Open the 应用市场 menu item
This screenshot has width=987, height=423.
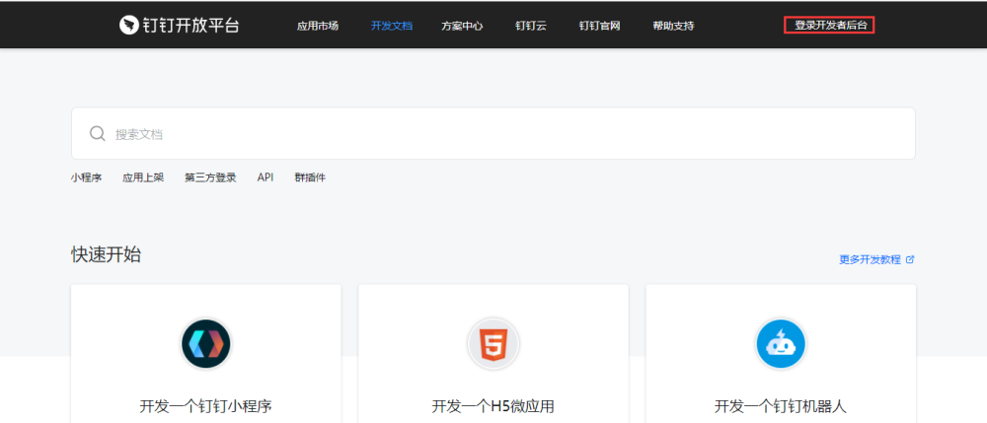(317, 26)
